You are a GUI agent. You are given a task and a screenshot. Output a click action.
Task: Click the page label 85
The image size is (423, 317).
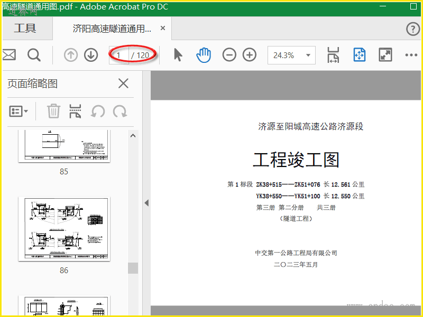click(64, 171)
